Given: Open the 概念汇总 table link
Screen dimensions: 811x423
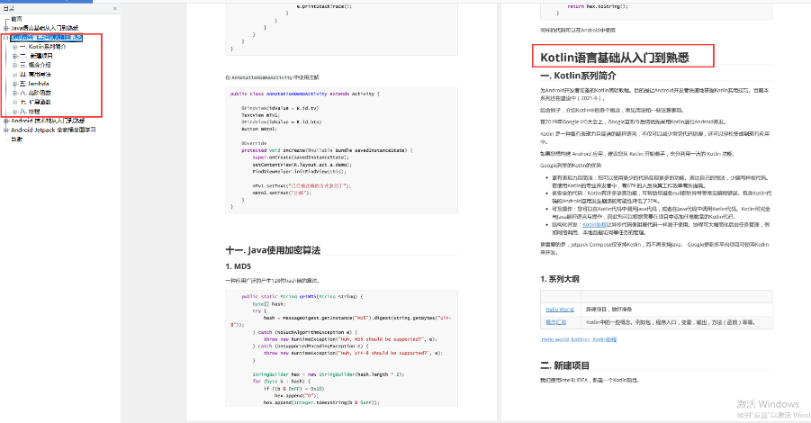Looking at the screenshot, I should point(556,322).
